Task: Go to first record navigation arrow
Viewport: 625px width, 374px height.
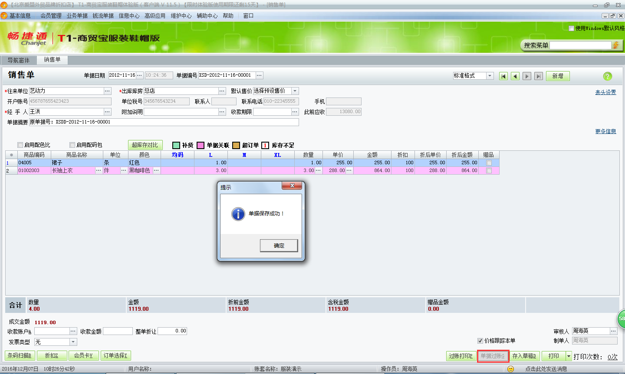Action: 503,76
